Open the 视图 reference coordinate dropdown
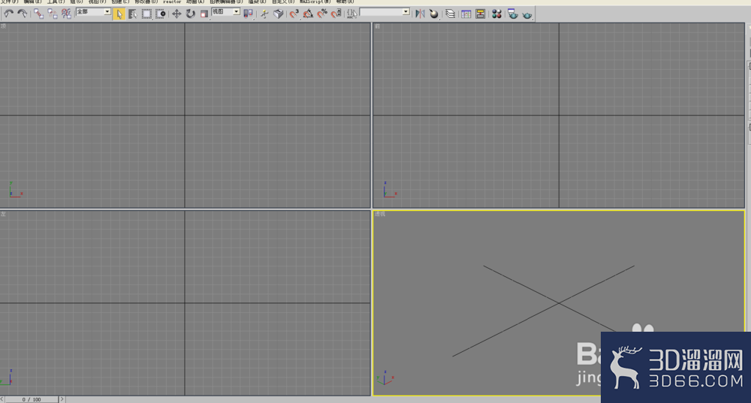Screen dimensions: 751x403 pyautogui.click(x=225, y=12)
